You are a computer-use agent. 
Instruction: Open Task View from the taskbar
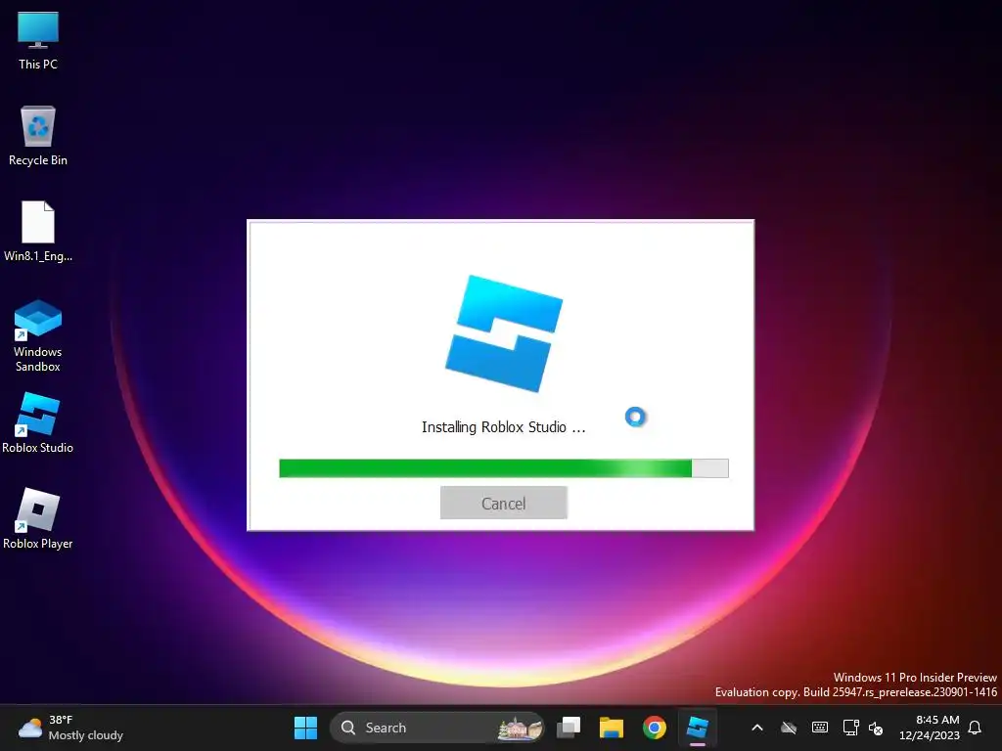(x=569, y=728)
